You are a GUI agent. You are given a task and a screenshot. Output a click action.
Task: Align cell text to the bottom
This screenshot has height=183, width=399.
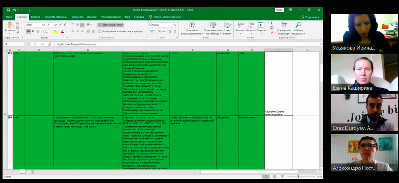click(x=82, y=25)
